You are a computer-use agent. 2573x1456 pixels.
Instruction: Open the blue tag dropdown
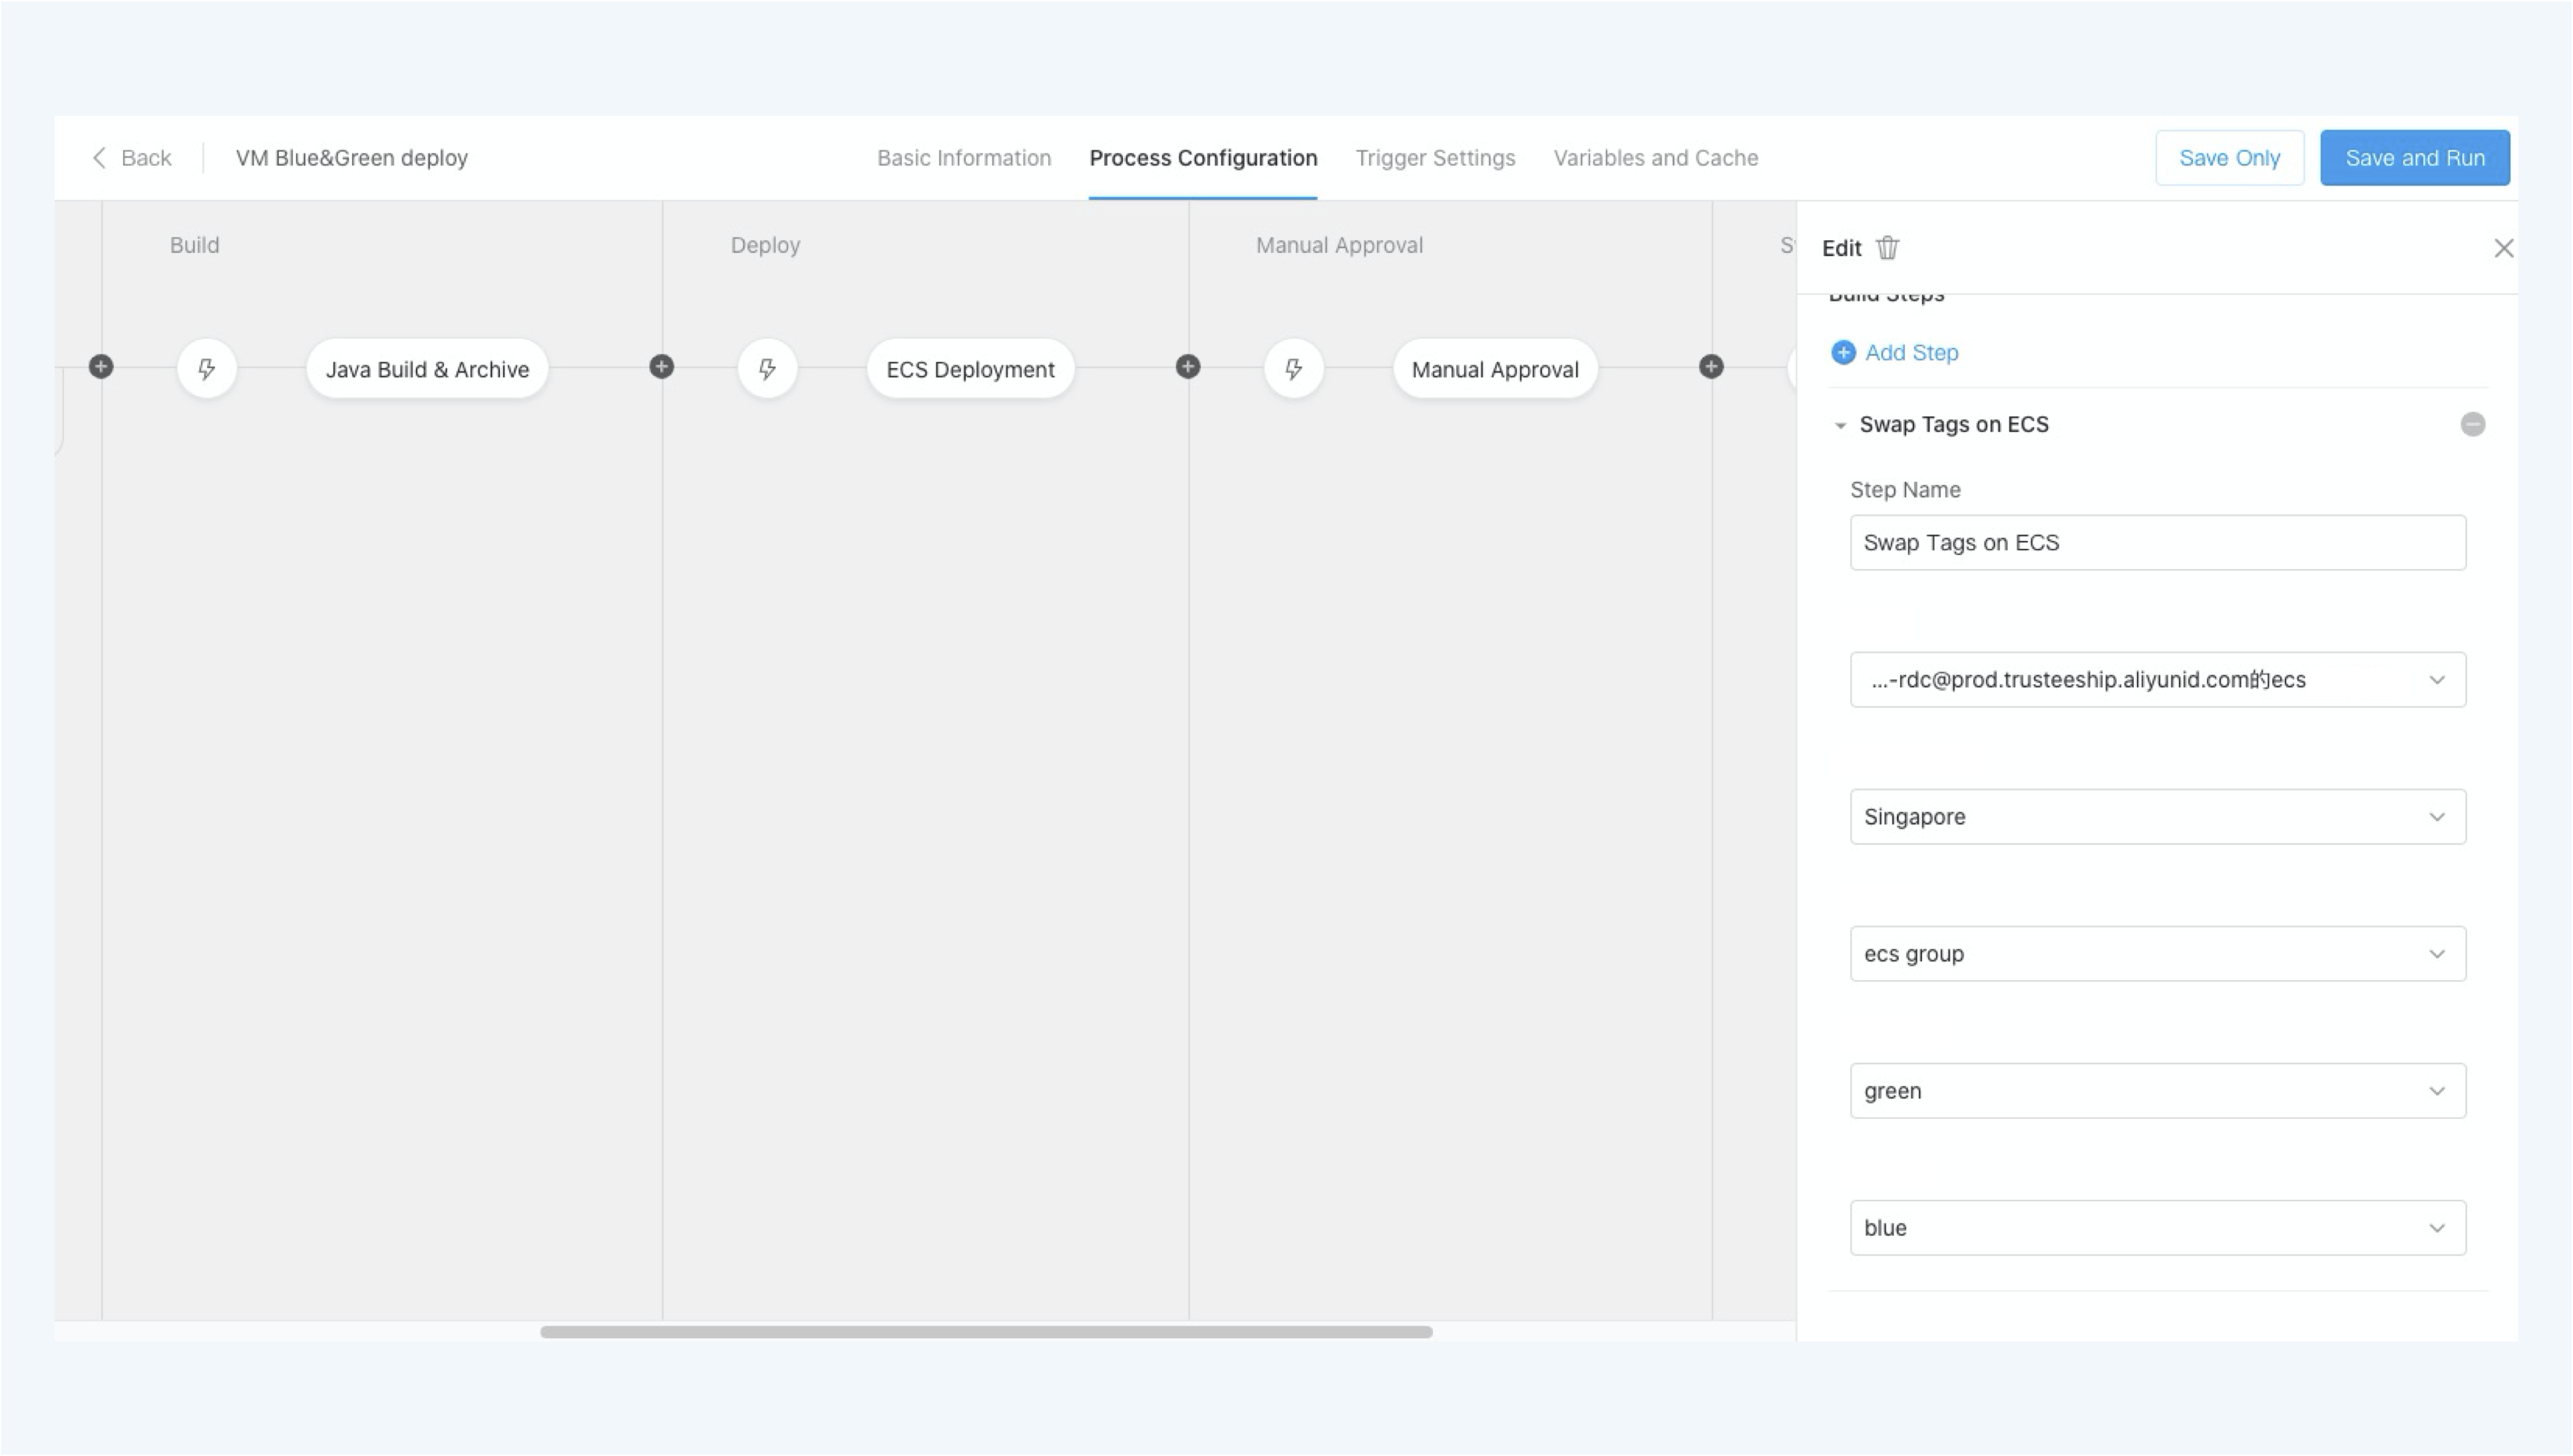point(2157,1228)
